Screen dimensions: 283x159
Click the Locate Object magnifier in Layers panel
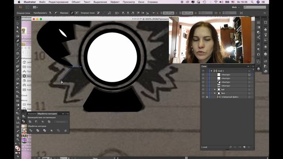[x=230, y=147]
